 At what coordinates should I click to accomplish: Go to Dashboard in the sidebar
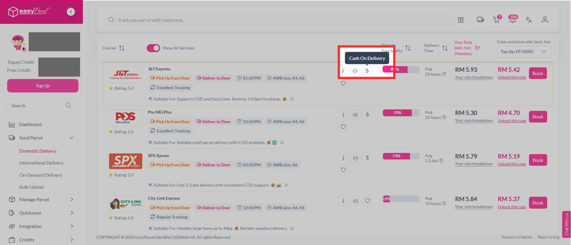[30, 124]
